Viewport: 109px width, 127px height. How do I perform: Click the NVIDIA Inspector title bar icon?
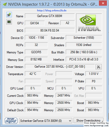(5, 4)
